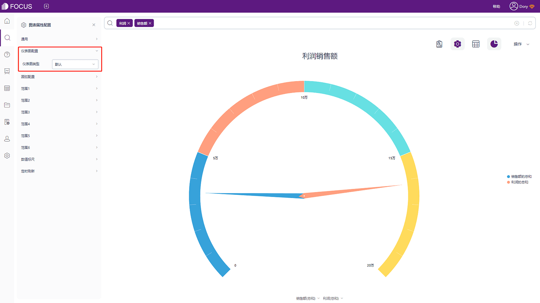Click the user avatar icon
540x303 pixels.
click(x=514, y=6)
